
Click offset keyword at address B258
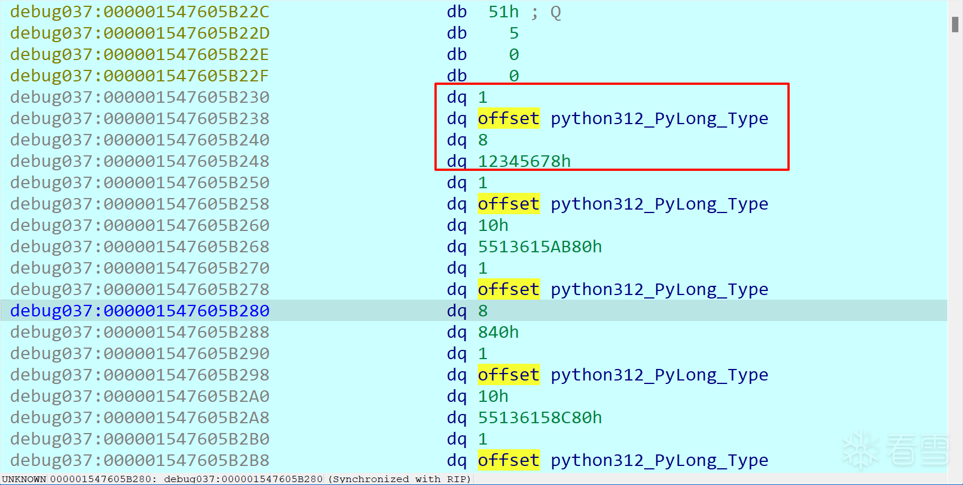509,204
